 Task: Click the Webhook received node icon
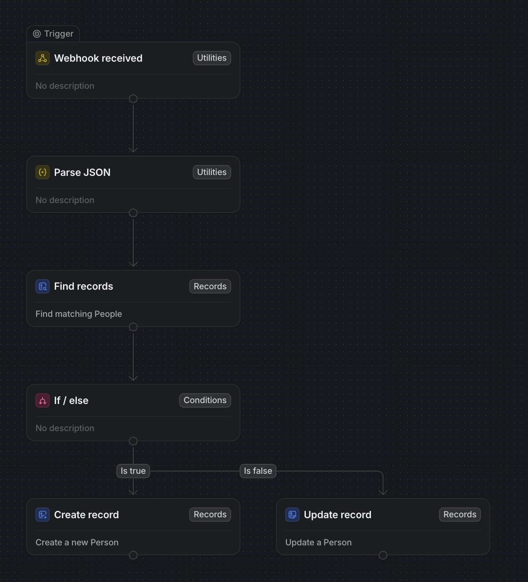click(43, 58)
